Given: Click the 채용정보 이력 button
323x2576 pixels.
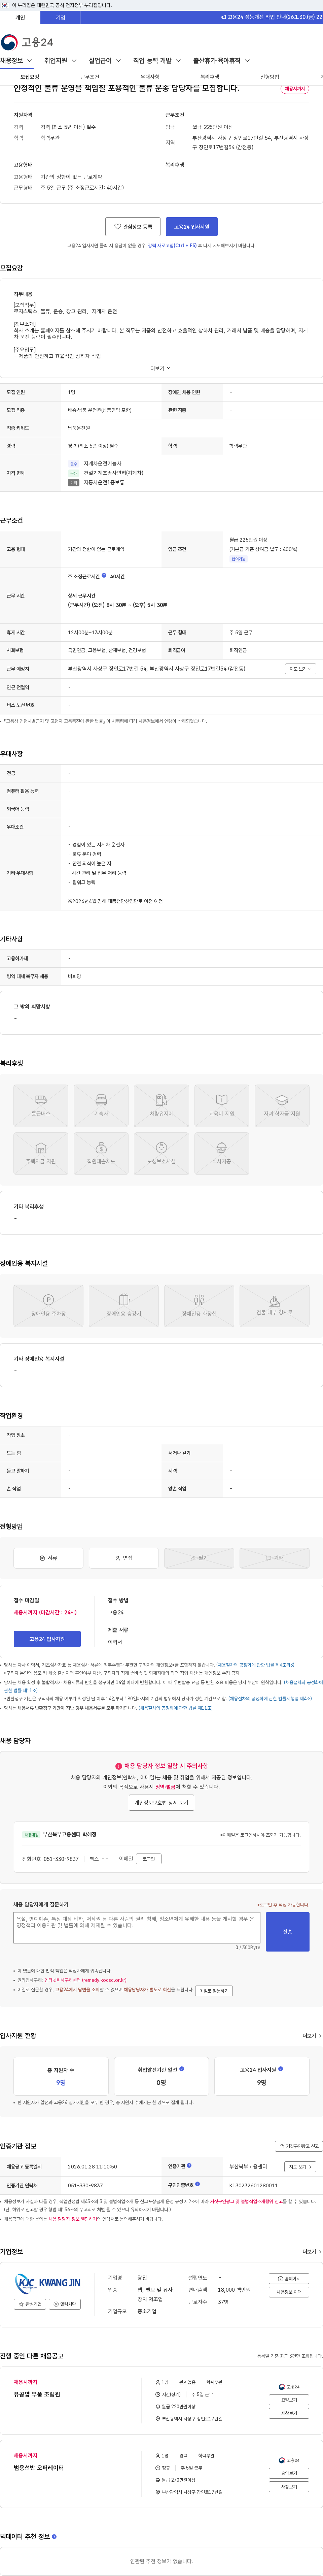Looking at the screenshot, I should [289, 2292].
